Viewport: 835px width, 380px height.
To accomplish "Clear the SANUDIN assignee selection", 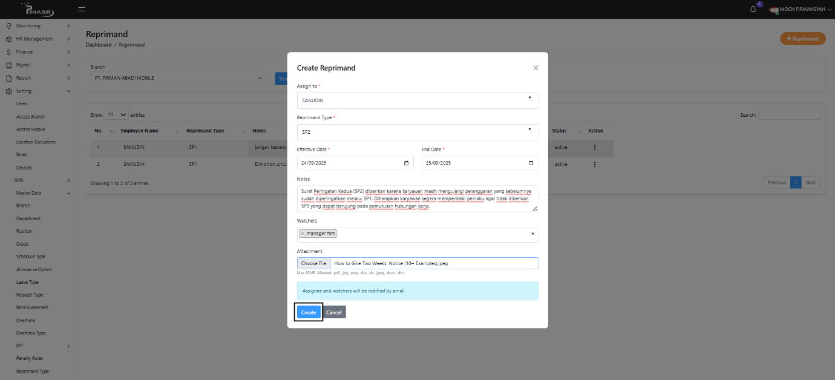I will [x=529, y=97].
